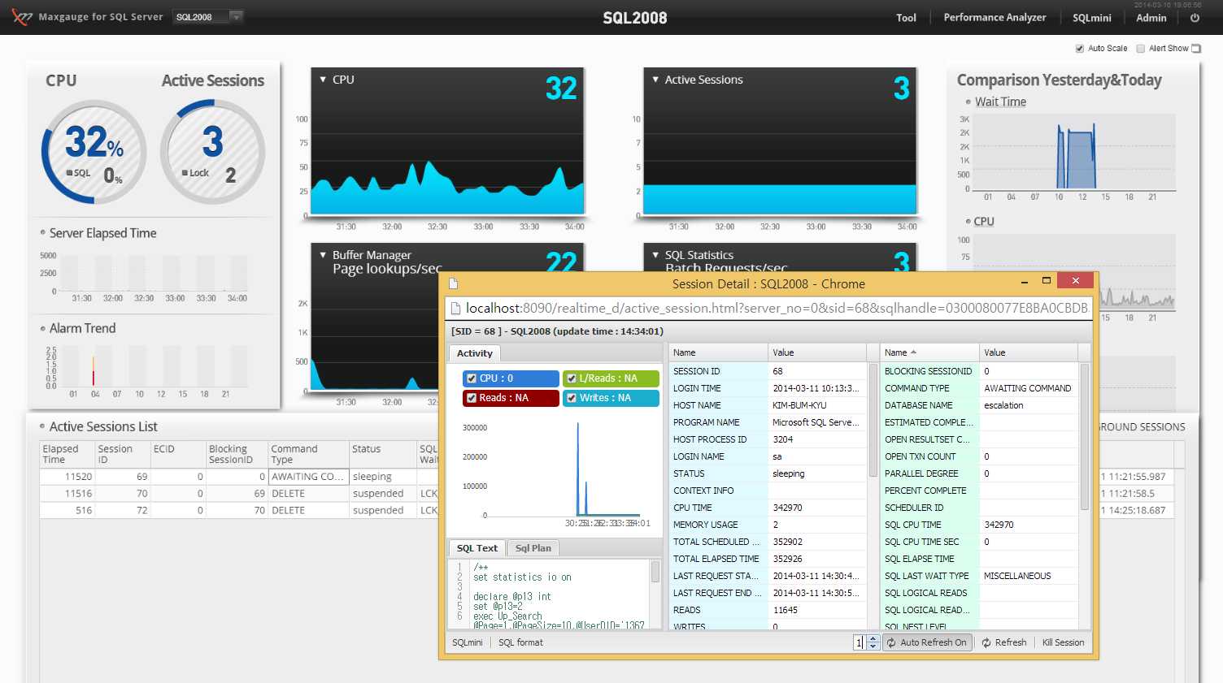Click the PROGRAM NAME property row
Screen dimensions: 1223x683
(767, 422)
